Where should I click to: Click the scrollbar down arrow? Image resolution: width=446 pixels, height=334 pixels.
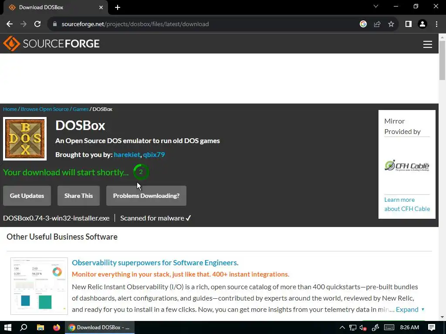coord(443,317)
